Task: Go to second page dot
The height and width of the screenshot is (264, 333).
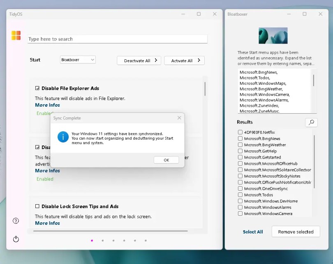Action: (103, 241)
